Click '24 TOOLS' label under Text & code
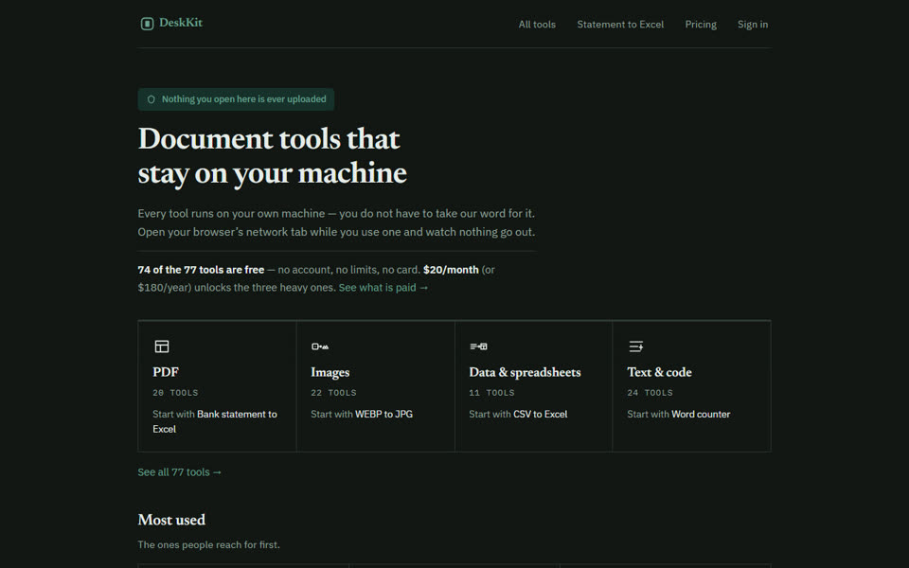The width and height of the screenshot is (909, 568). 650,392
